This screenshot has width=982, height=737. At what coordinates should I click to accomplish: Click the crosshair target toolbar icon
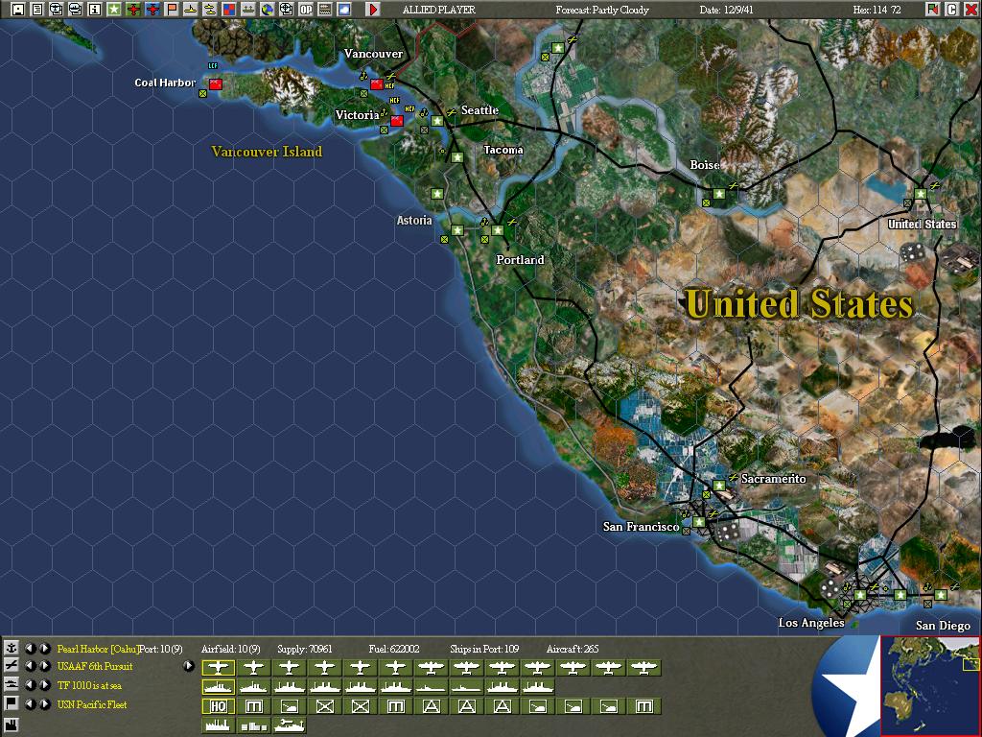(x=286, y=10)
